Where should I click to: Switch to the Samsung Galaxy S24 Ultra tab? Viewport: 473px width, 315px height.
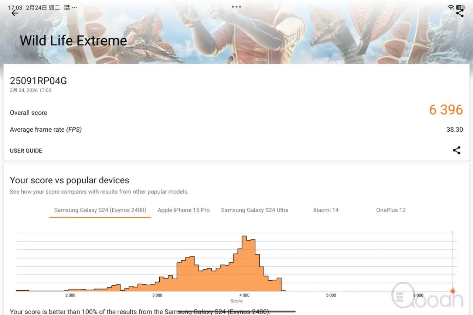255,210
